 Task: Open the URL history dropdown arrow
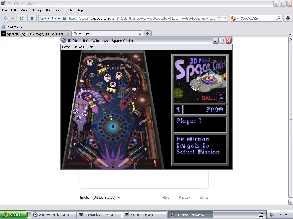225,18
